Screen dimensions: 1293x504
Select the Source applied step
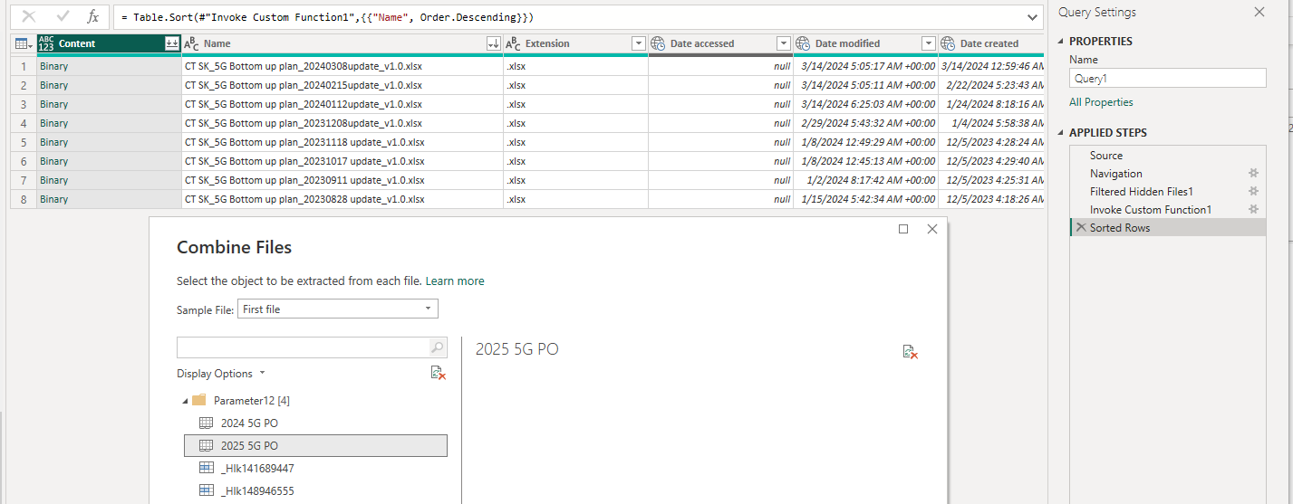(1167, 156)
